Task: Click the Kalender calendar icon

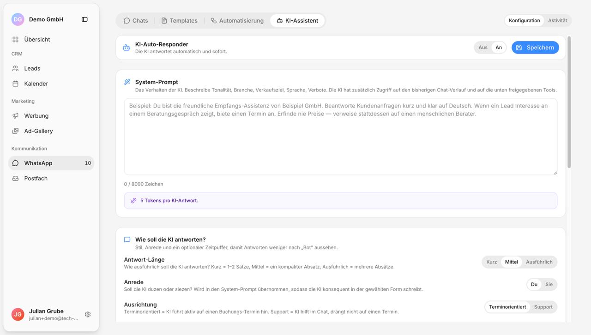Action: click(x=15, y=84)
